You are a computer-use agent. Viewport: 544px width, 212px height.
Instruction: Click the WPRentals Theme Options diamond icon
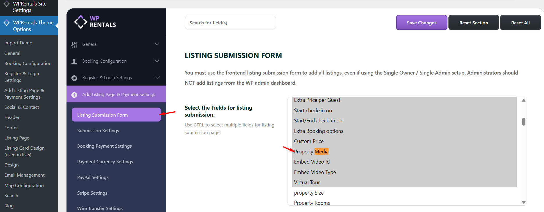[6, 23]
